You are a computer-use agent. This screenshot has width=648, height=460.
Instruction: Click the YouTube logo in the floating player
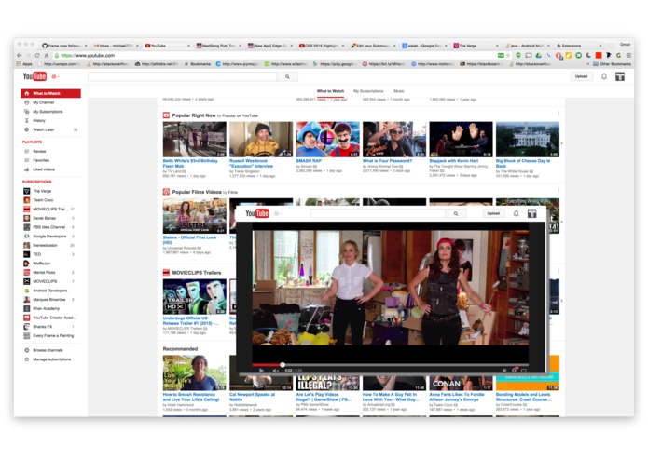click(x=257, y=213)
